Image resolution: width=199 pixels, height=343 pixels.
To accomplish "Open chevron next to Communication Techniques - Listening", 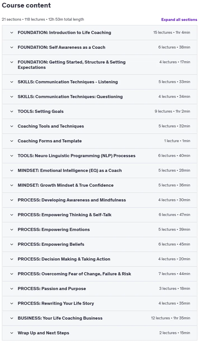I will point(12,82).
